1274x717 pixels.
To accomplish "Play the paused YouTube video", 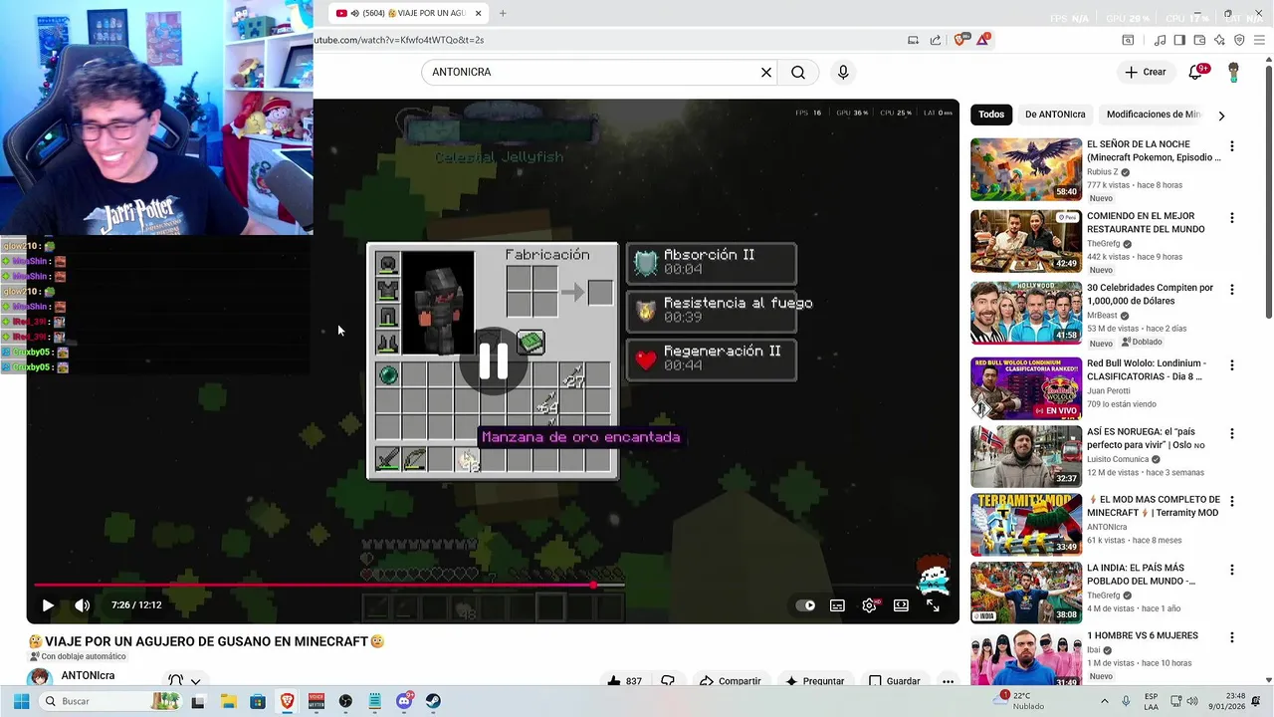I will click(48, 604).
